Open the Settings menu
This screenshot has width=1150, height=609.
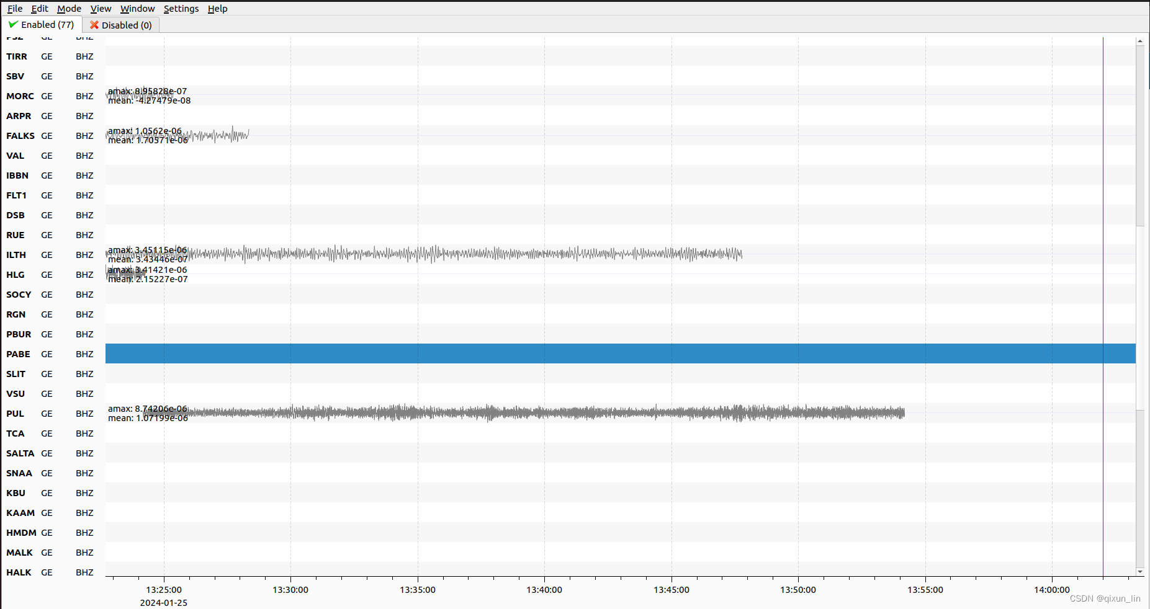(x=181, y=8)
